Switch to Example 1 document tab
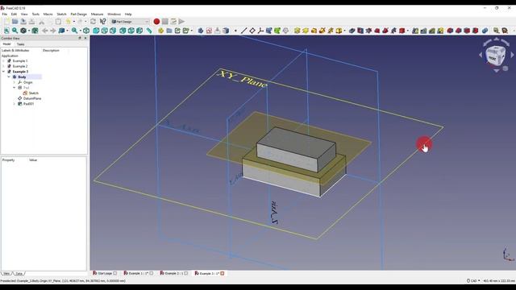Screen dimensions: 516x290 (138, 273)
